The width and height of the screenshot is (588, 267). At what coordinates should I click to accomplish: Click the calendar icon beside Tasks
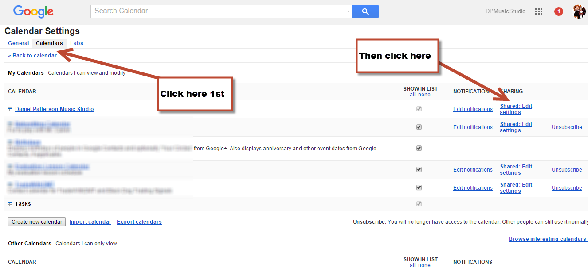[10, 204]
